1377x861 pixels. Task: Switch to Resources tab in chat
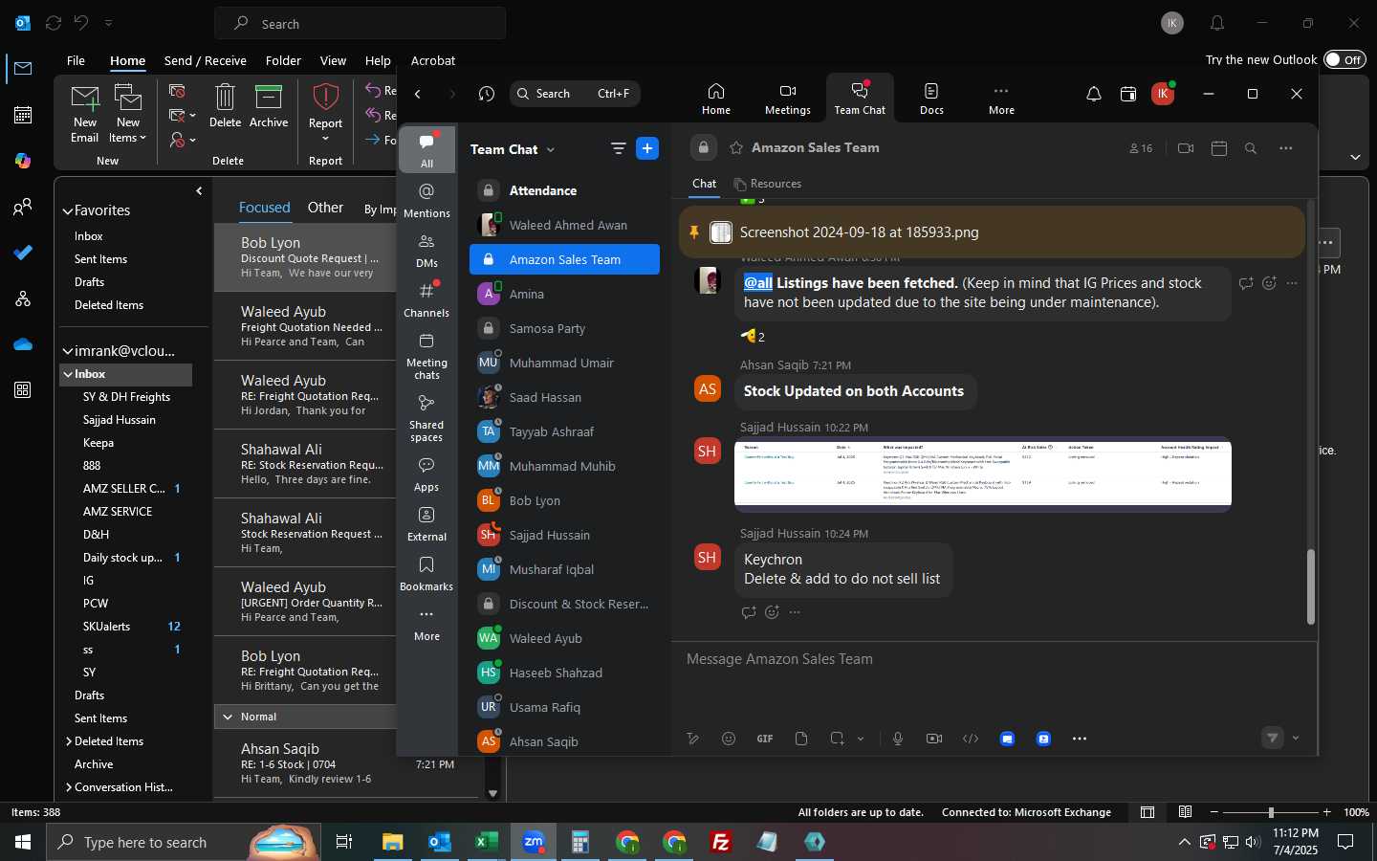coord(768,184)
